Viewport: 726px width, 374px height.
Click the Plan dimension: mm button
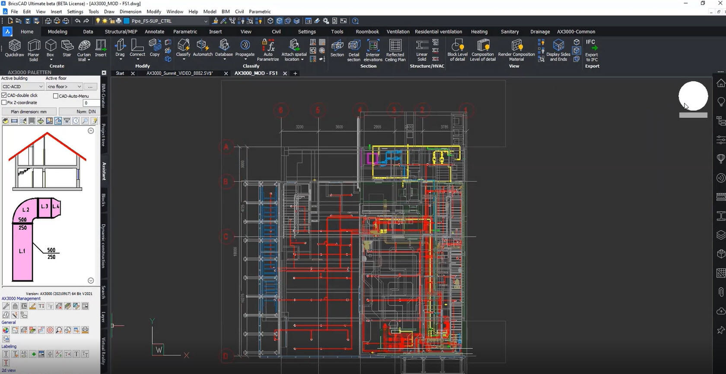point(29,111)
